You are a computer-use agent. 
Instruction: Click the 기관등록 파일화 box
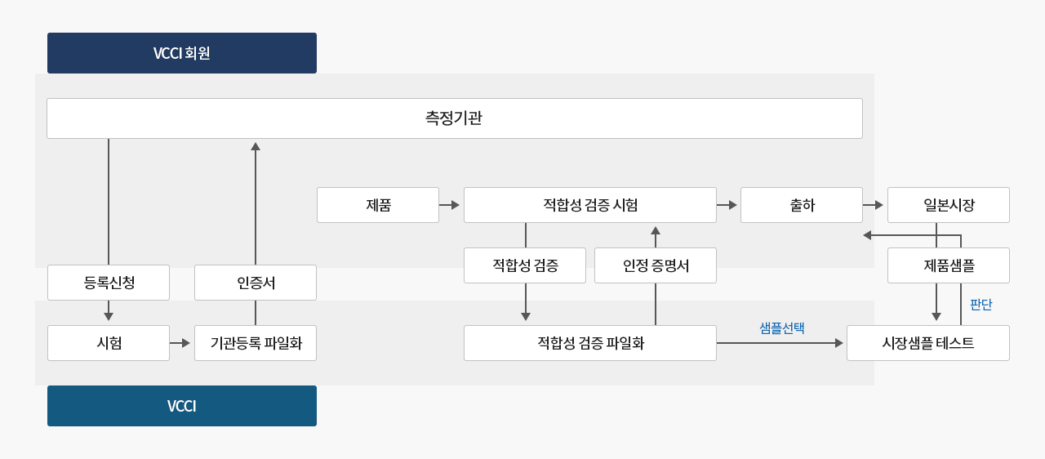[256, 343]
